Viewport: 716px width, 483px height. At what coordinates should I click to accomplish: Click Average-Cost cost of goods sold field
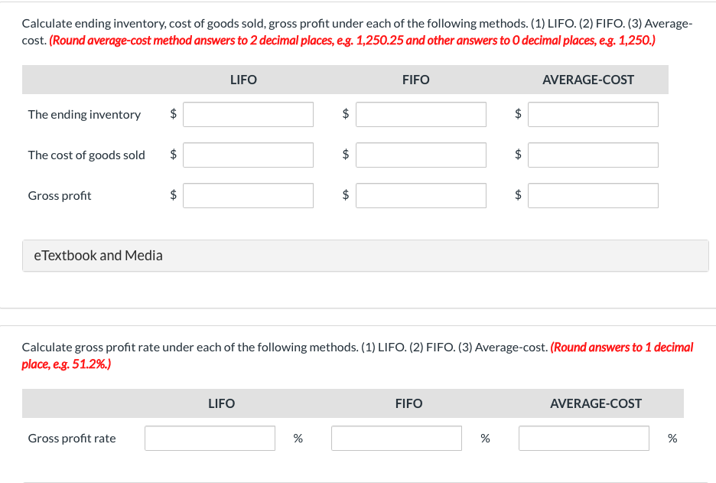593,155
